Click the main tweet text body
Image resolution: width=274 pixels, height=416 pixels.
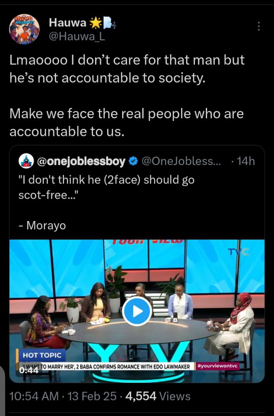(x=126, y=96)
